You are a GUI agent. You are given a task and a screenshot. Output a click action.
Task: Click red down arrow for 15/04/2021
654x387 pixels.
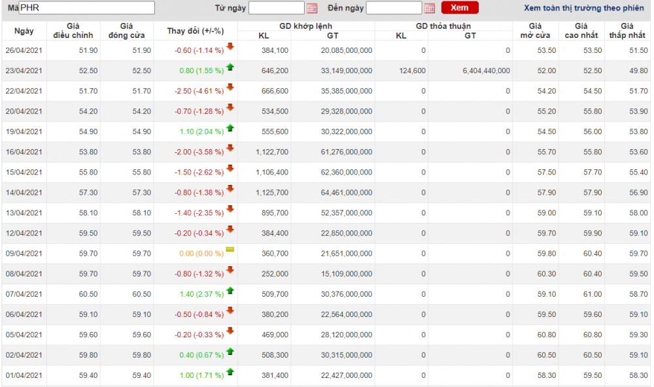230,169
